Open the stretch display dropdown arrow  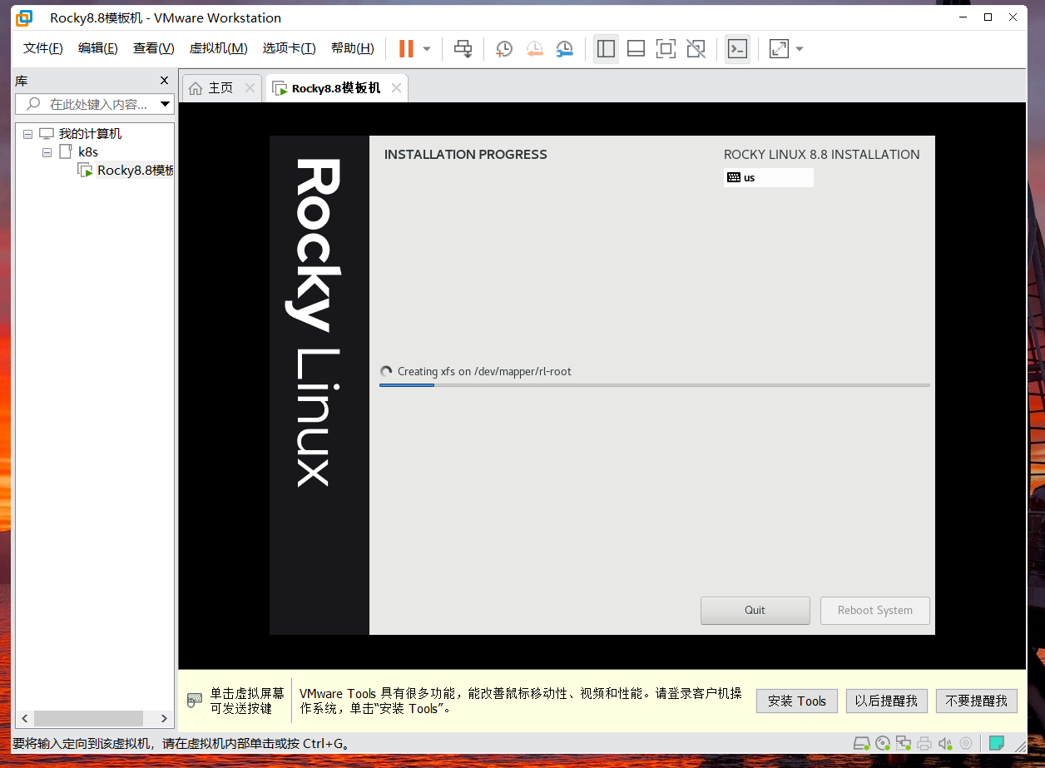coord(800,48)
